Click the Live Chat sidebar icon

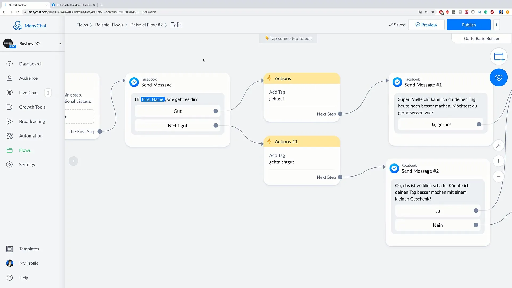tap(10, 93)
